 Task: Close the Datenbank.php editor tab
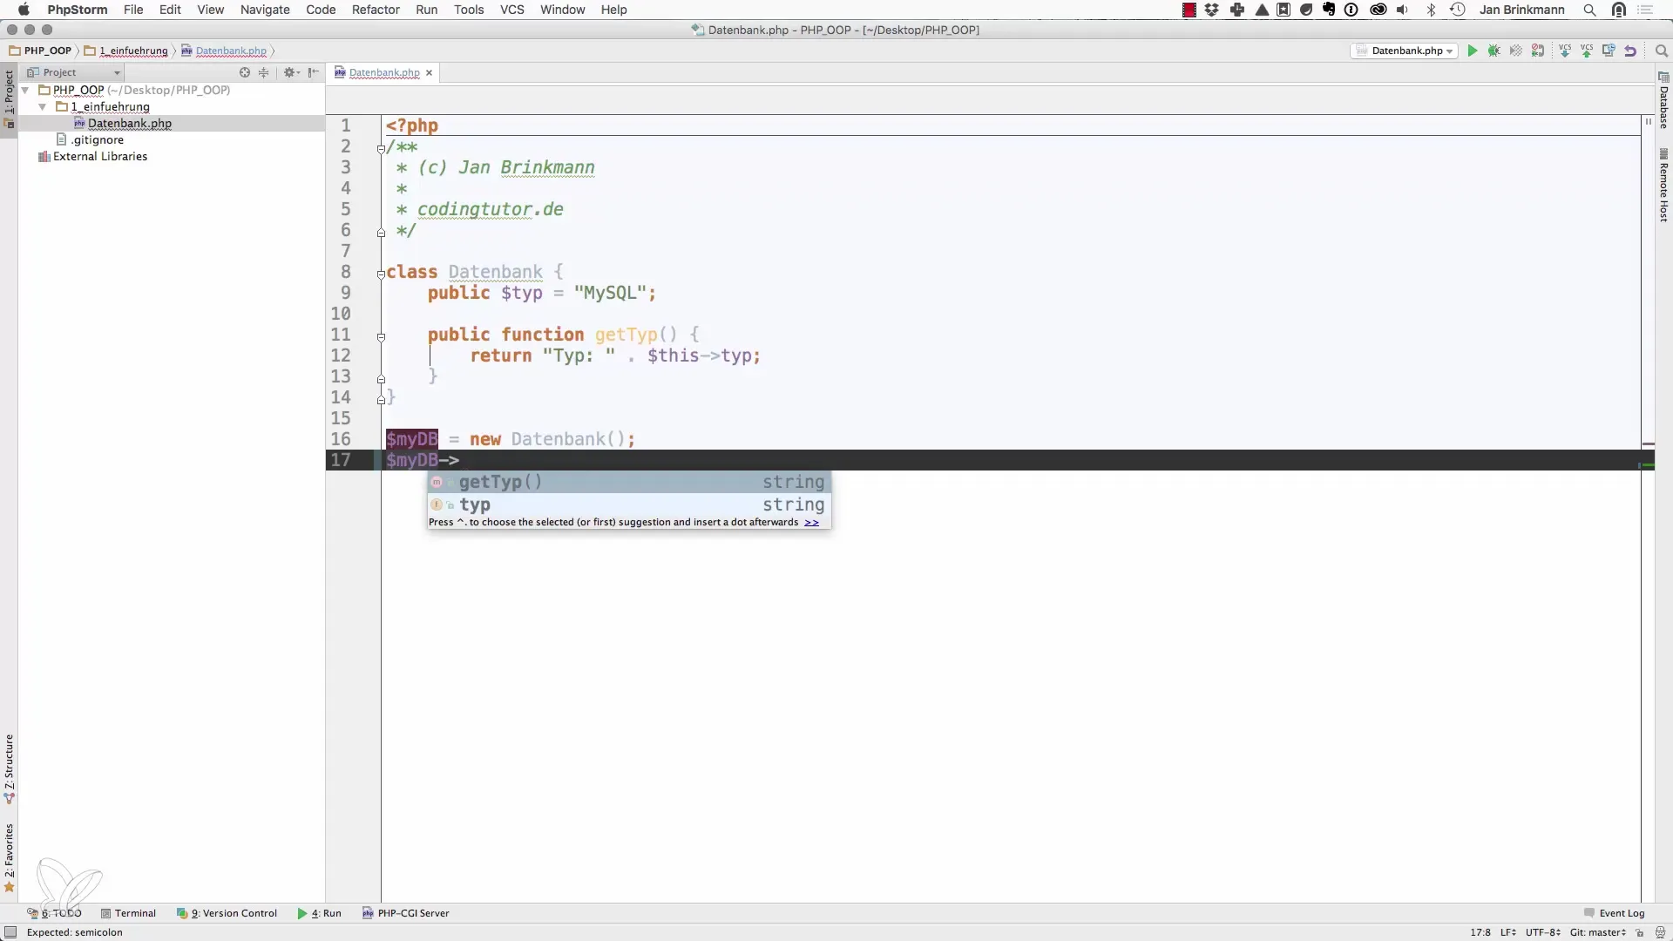point(429,72)
